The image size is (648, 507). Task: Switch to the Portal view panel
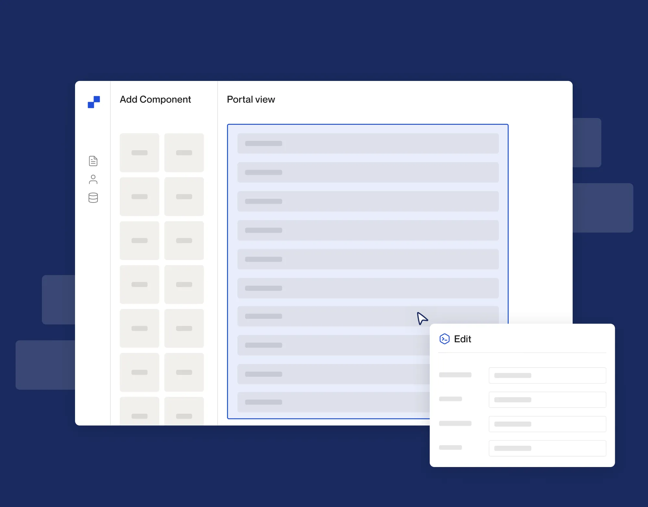(251, 99)
